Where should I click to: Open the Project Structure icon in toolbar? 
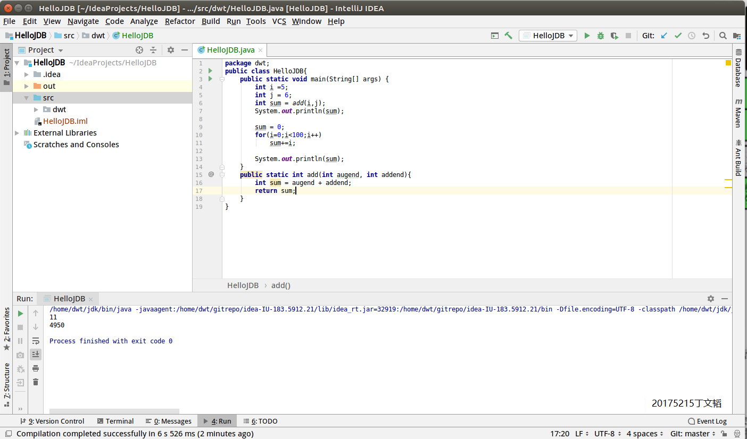click(x=736, y=36)
